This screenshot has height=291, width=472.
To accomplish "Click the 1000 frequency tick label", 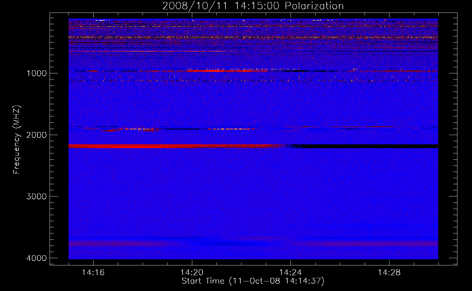I will tap(36, 73).
